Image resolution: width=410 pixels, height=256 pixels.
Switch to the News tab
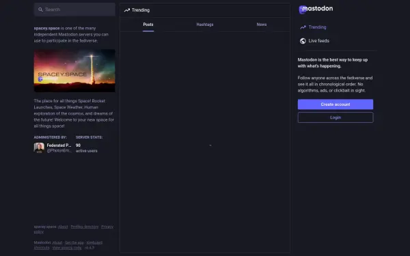click(262, 25)
